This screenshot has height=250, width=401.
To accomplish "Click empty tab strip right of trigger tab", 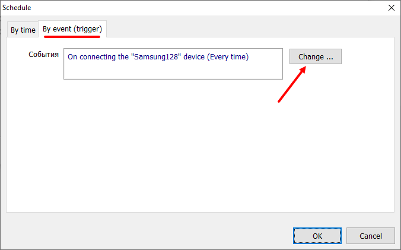I will pyautogui.click(x=249, y=30).
